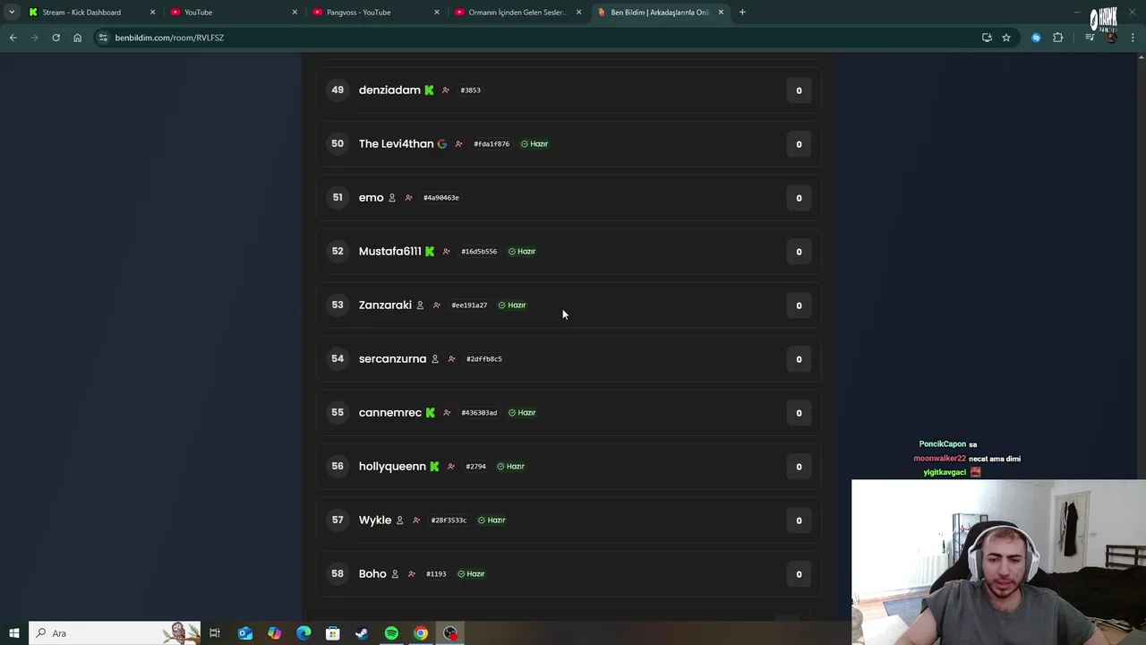Click the guest user icon next to Wykle
Viewport: 1146px width, 645px height.
[399, 520]
